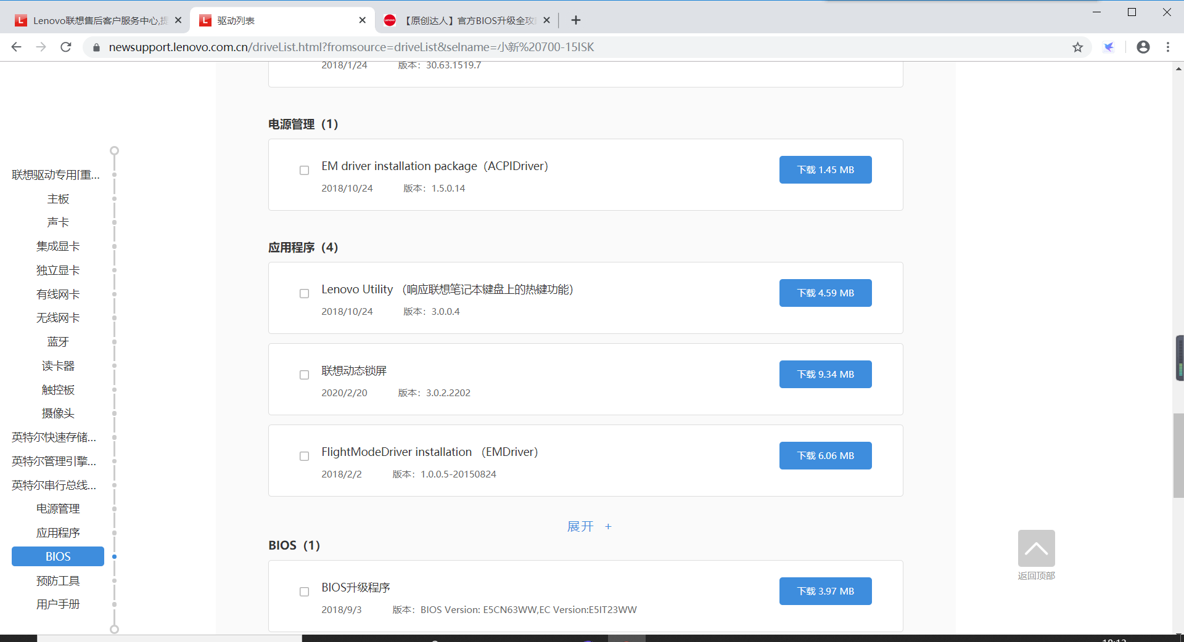1184x642 pixels.
Task: View site security lock info
Action: (96, 47)
